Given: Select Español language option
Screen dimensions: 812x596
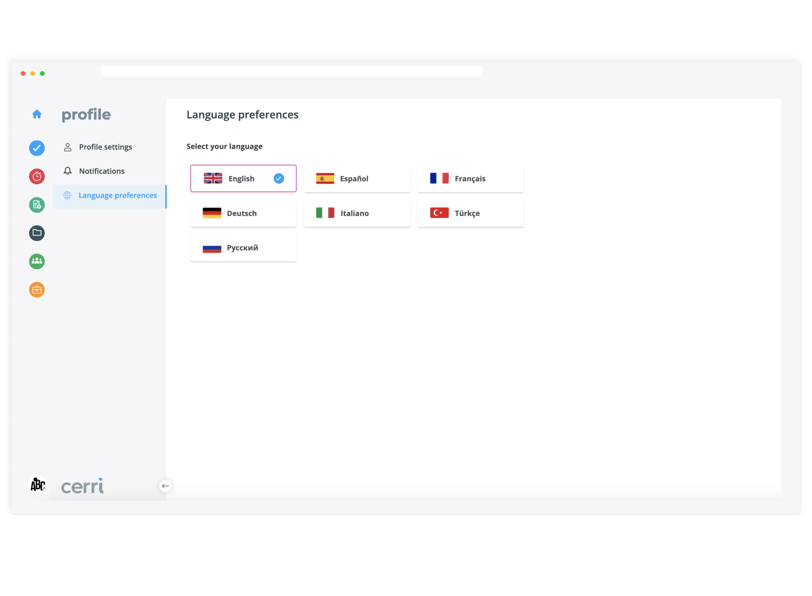Looking at the screenshot, I should coord(357,179).
